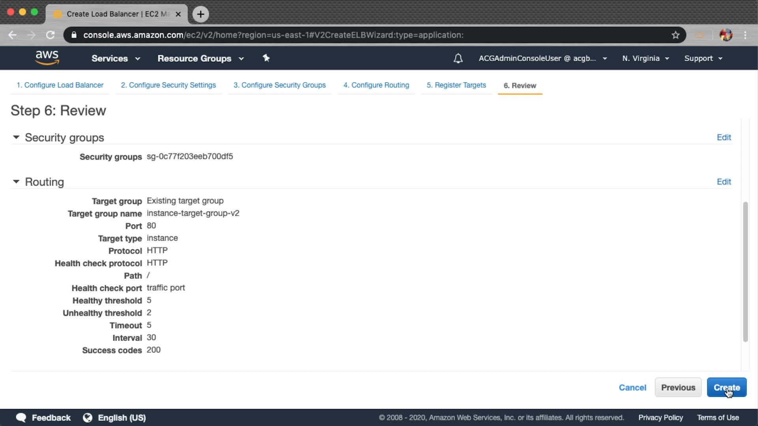Screen dimensions: 758x426
Task: Go to the 4. Configure Routing step
Action: (x=376, y=85)
